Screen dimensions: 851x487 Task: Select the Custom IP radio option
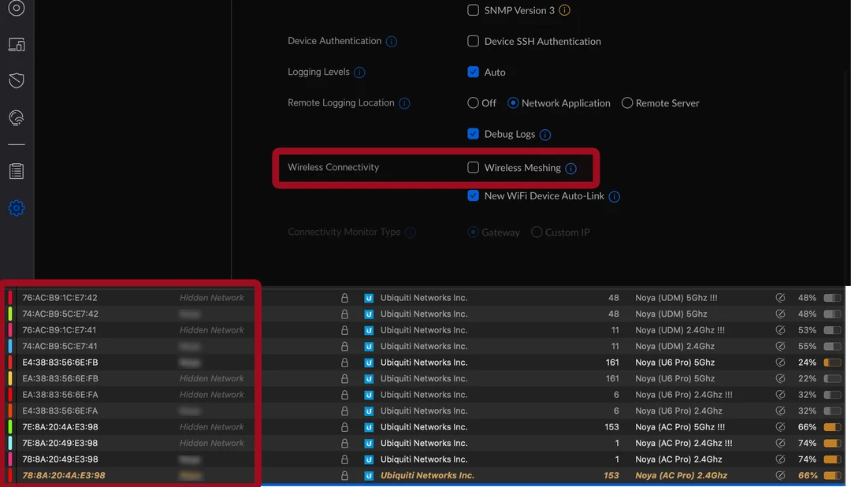coord(536,232)
